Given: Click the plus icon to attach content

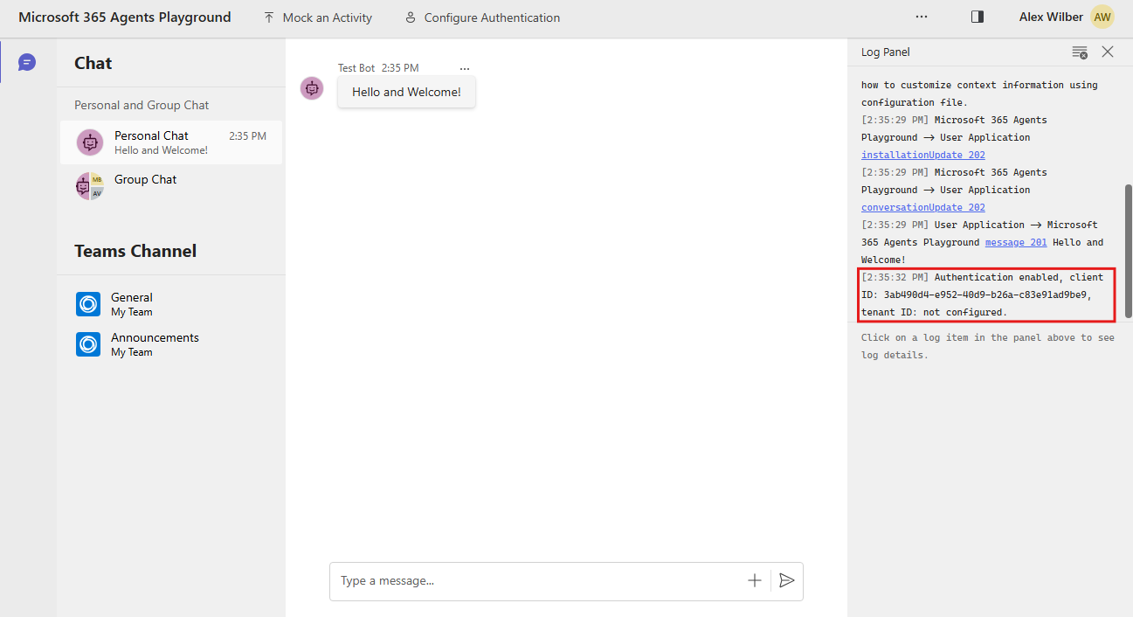Looking at the screenshot, I should [754, 580].
